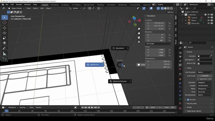This screenshot has width=215, height=121.
Task: Choose Material Preview in the pie menu
Action: click(x=120, y=81)
